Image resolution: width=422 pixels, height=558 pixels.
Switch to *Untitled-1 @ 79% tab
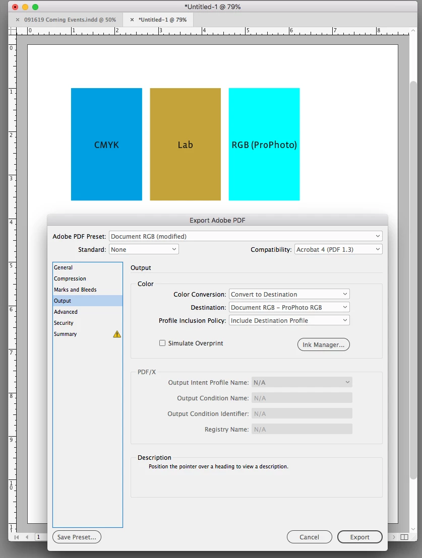click(162, 20)
